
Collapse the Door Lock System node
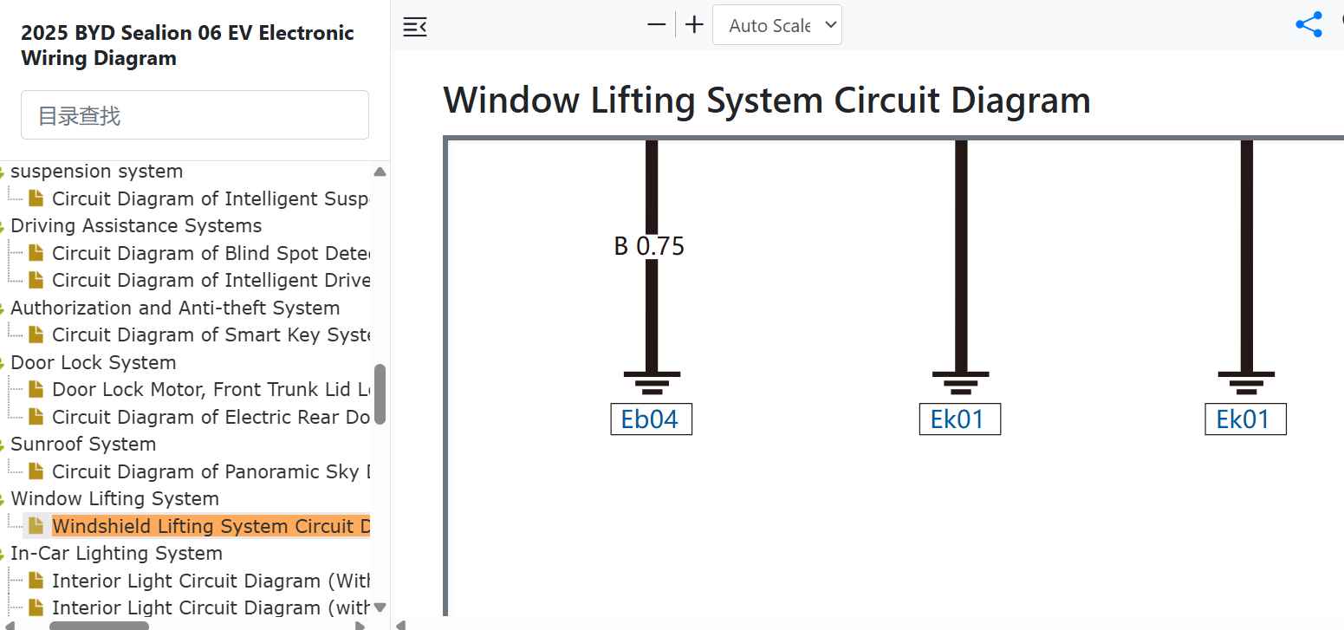(x=3, y=363)
